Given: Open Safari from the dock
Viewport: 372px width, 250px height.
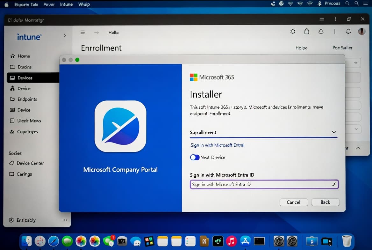Looking at the screenshot, I should [54, 241].
